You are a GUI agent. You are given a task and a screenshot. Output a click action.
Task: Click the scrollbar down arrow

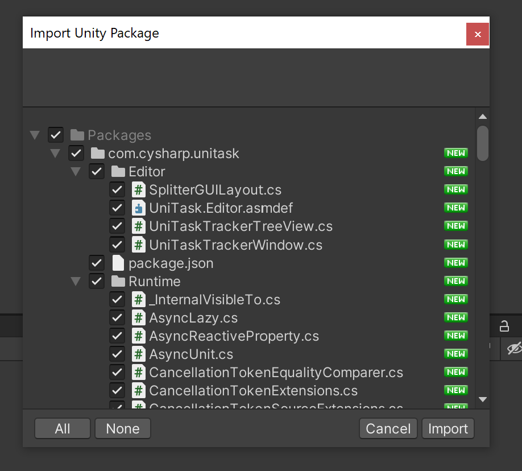click(x=482, y=400)
